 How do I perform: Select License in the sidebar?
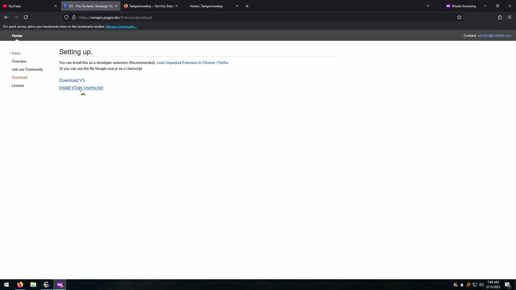click(x=18, y=85)
